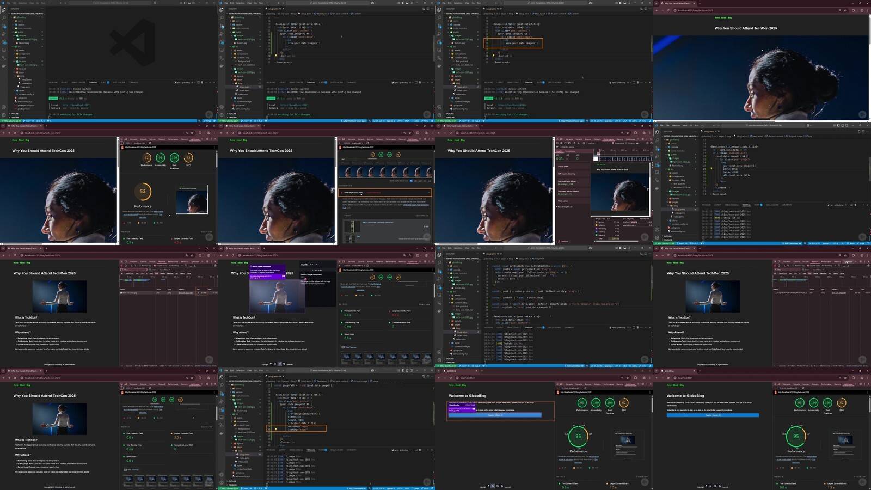The image size is (871, 490).
Task: Click browser back arrow in Lighthouse score-52 frame
Action: pyautogui.click(x=3, y=133)
